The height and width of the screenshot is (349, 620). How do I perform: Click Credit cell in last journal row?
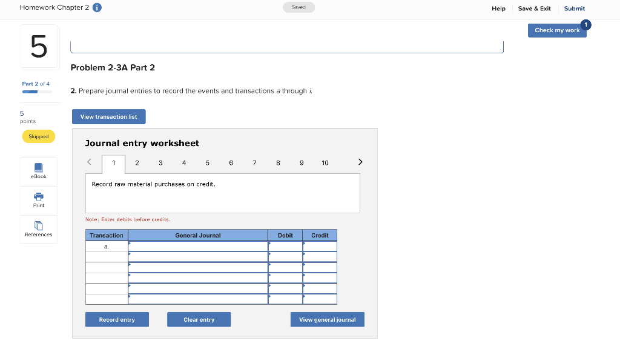coord(320,299)
